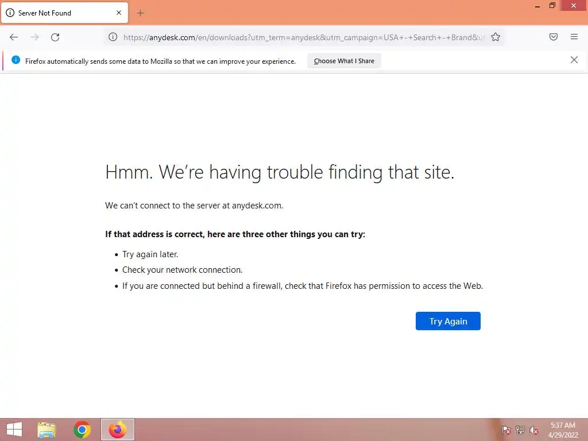588x441 pixels.
Task: Restore down the Firefox window
Action: (x=552, y=6)
